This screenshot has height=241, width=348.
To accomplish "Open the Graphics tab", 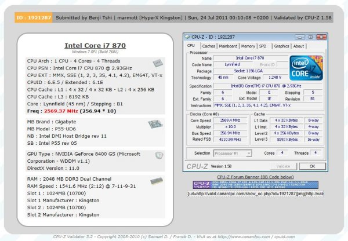I will (x=281, y=46).
